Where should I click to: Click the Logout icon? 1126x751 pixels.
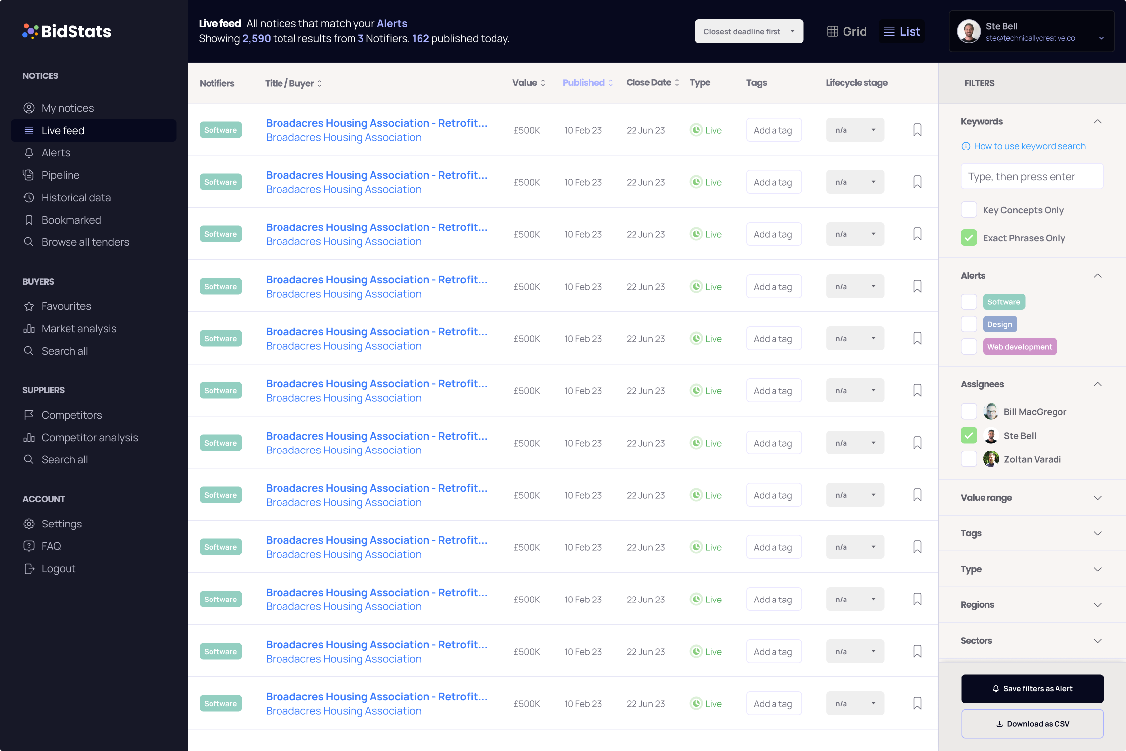(29, 568)
